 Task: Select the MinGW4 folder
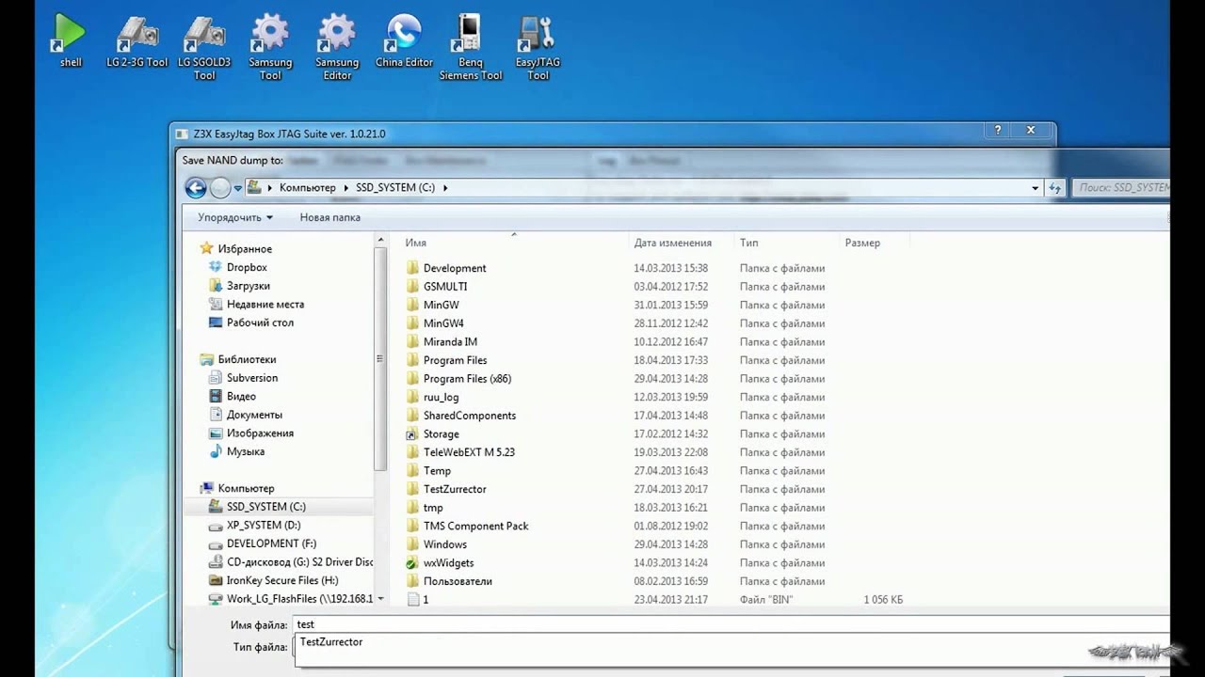coord(443,323)
